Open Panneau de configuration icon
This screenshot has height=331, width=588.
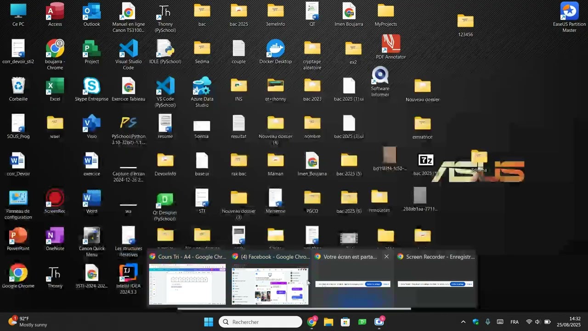coord(18,205)
